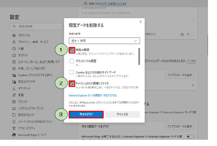Click the privacy lock icon in the sidebar
Viewport: 217px width, 146px height.
pyautogui.click(x=14, y=42)
